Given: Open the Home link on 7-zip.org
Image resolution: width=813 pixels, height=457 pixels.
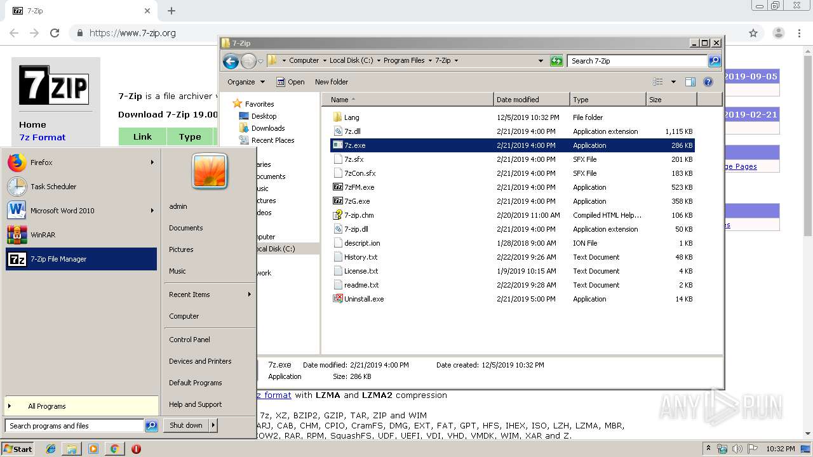Looking at the screenshot, I should (x=32, y=125).
